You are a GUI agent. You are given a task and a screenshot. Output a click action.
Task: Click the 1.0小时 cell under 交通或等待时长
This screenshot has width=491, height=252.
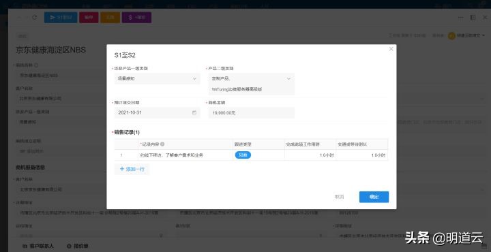(361, 155)
